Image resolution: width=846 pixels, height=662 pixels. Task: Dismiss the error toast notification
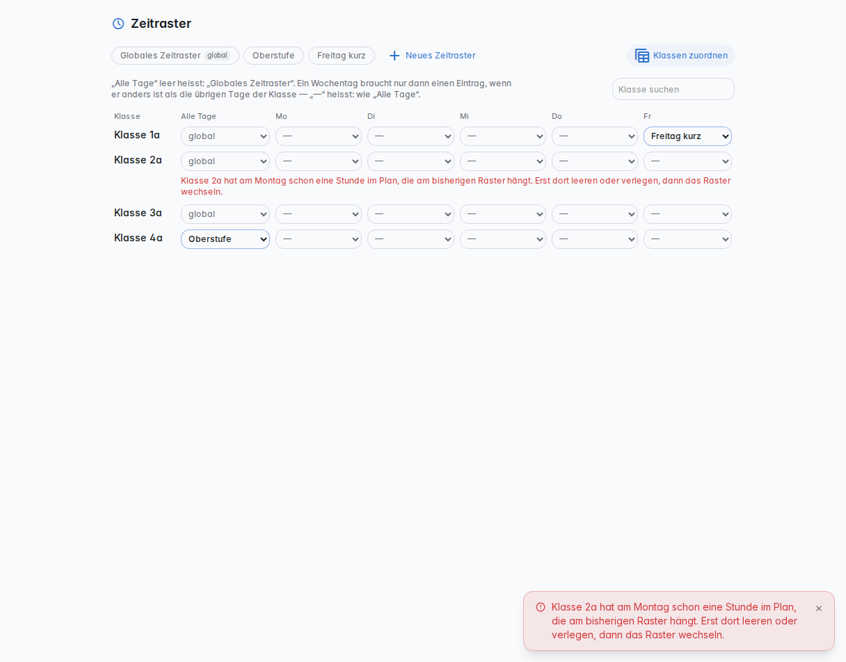click(819, 608)
